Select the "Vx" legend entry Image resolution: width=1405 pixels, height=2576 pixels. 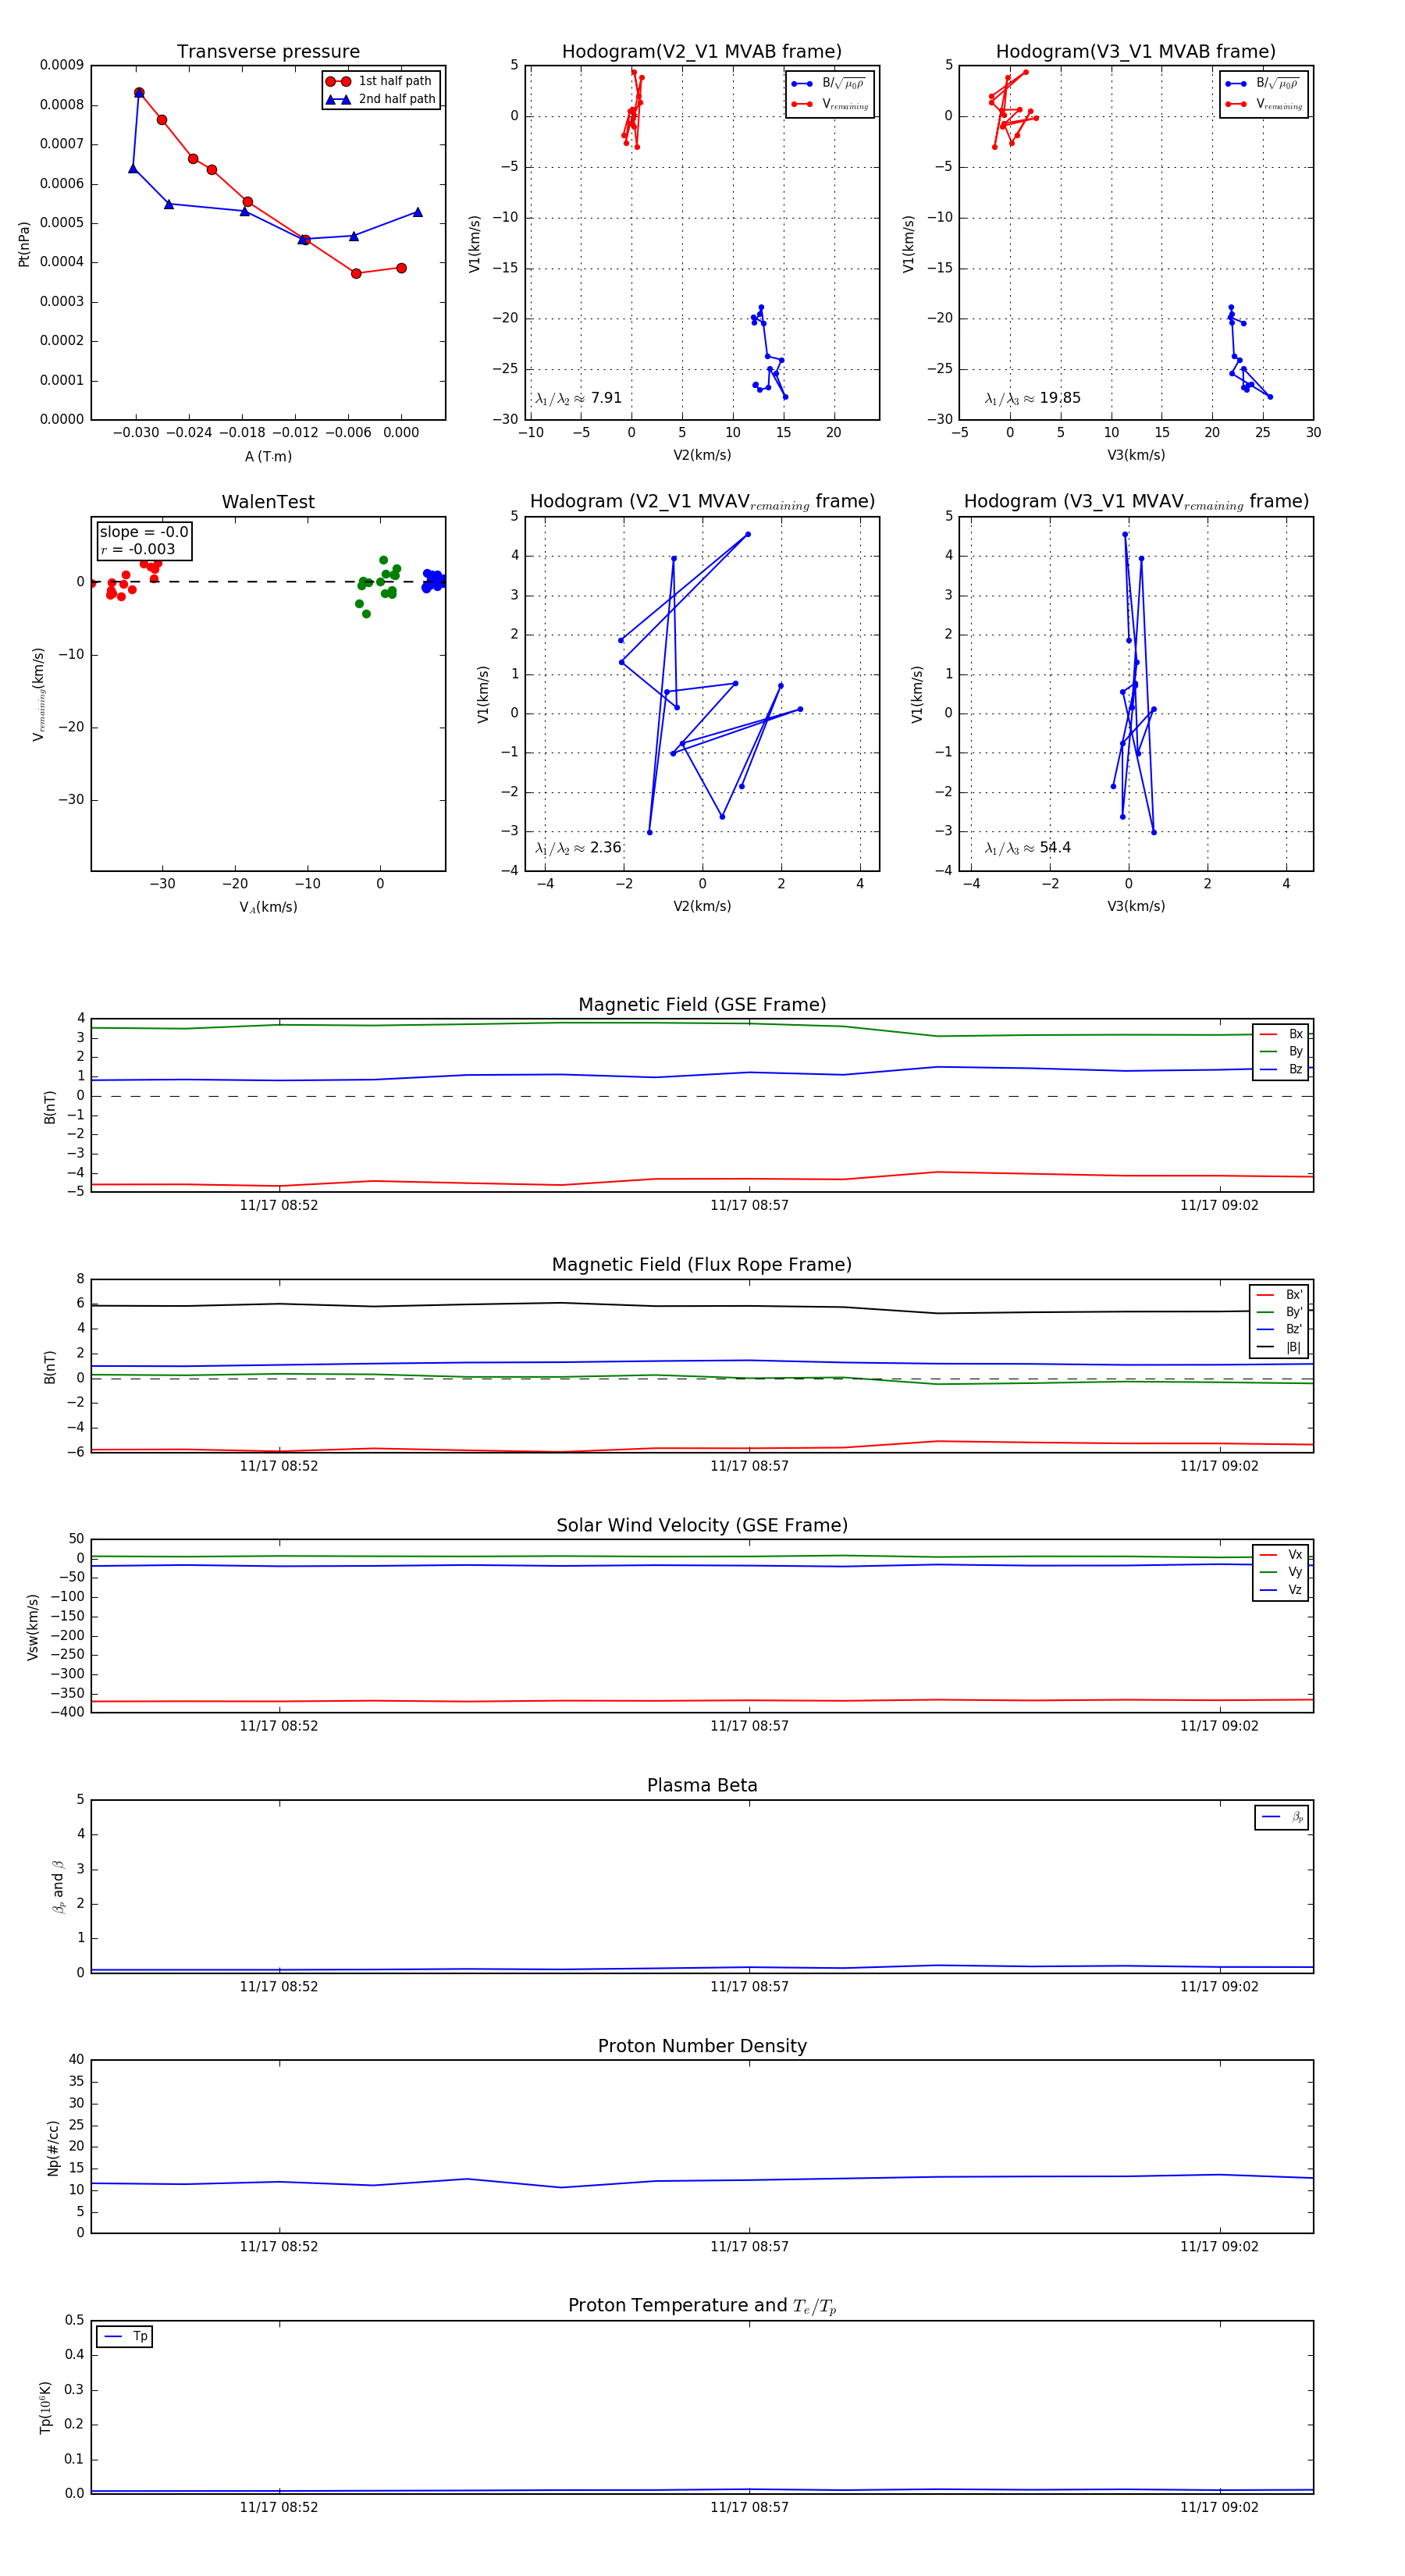pyautogui.click(x=1281, y=1554)
